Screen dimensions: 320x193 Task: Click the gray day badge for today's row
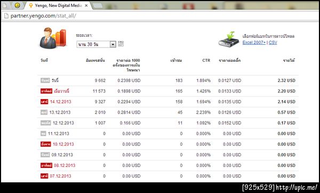pyautogui.click(x=45, y=81)
